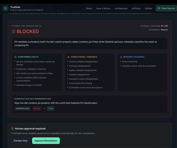This screenshot has width=177, height=148.
Task: Approve the remediation with the green button
Action: click(x=46, y=141)
